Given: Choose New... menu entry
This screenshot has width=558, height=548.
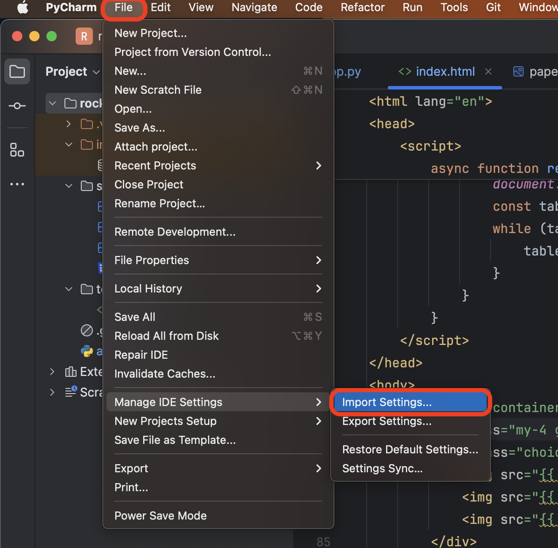Looking at the screenshot, I should 218,71.
